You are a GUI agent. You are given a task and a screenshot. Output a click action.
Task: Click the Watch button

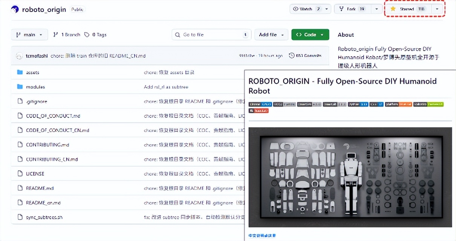(307, 9)
